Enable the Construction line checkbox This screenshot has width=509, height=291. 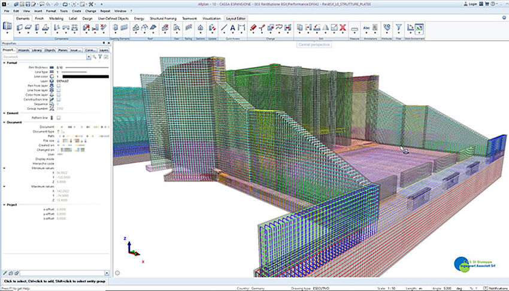point(59,99)
